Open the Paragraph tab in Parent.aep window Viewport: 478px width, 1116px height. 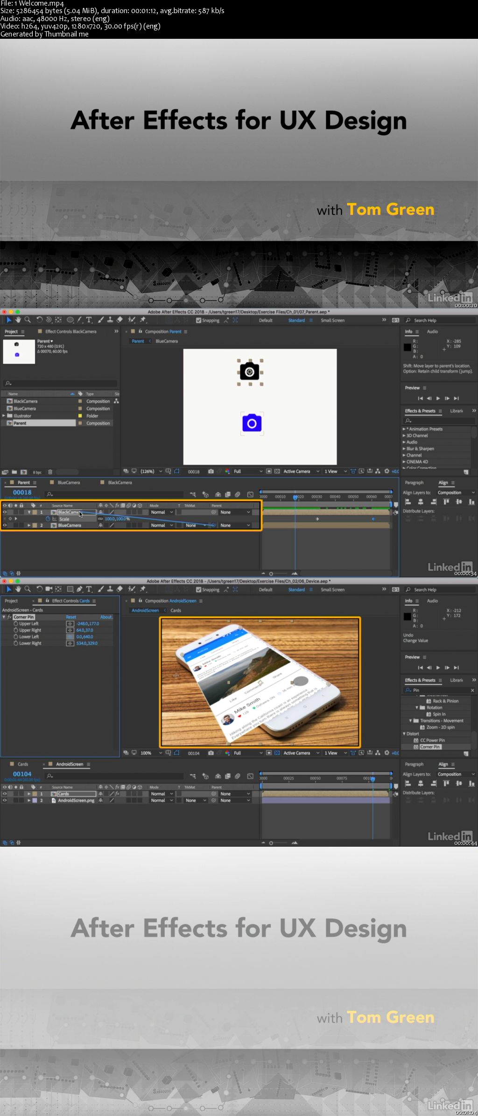pyautogui.click(x=414, y=482)
